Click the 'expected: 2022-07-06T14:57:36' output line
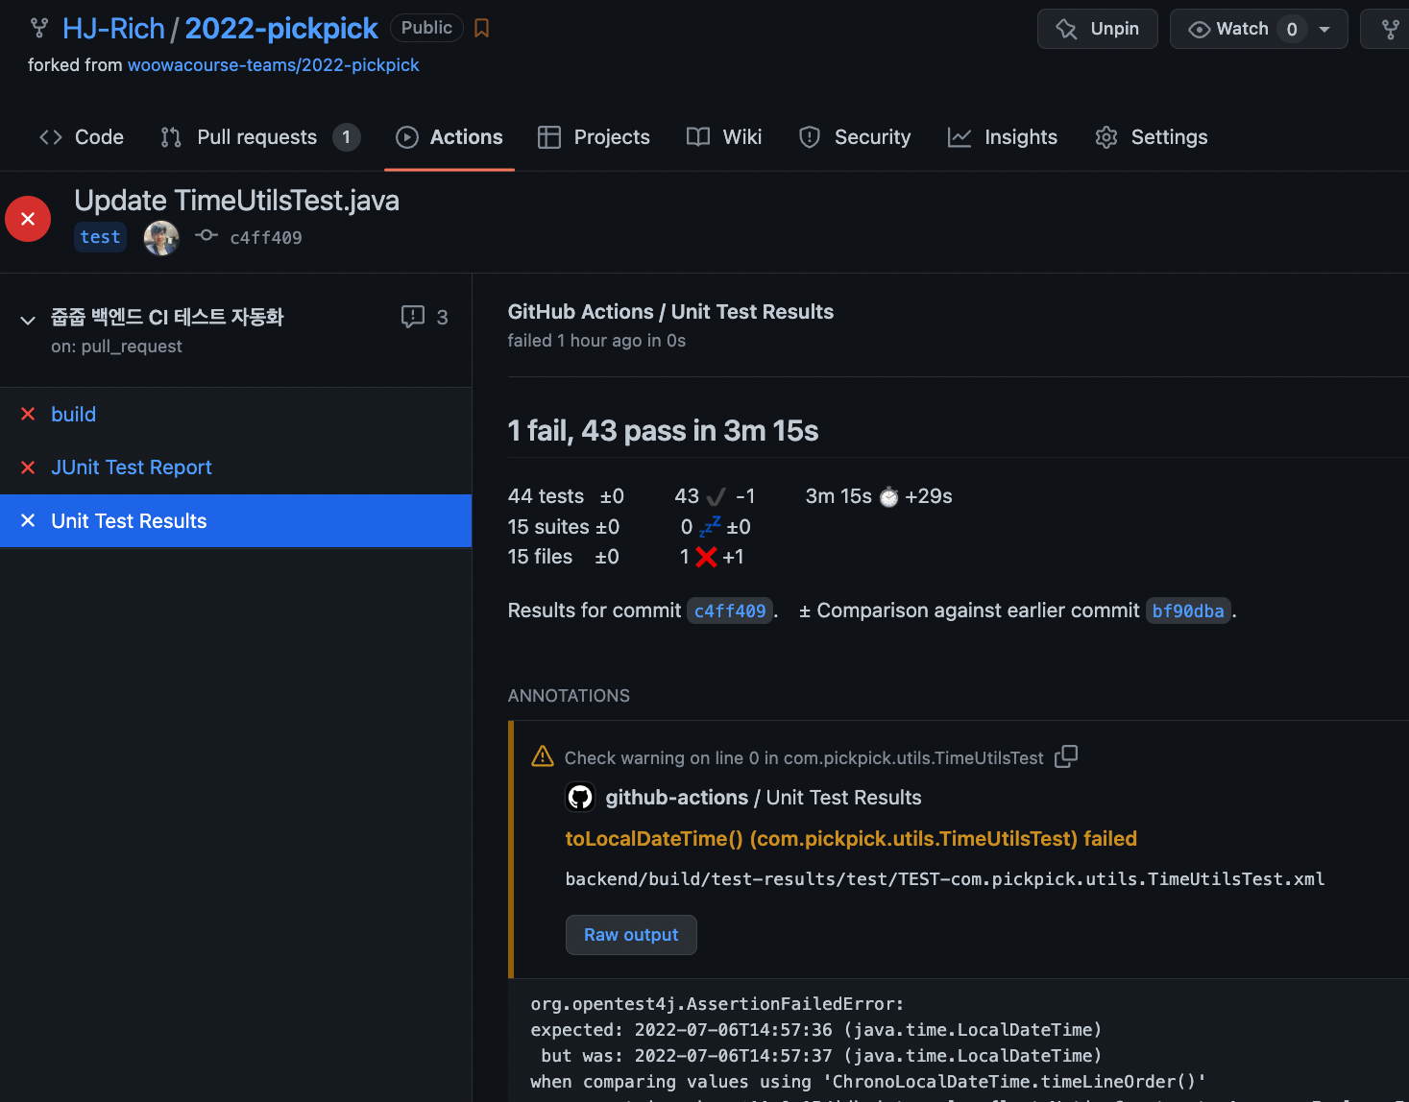This screenshot has width=1409, height=1102. click(x=816, y=1030)
